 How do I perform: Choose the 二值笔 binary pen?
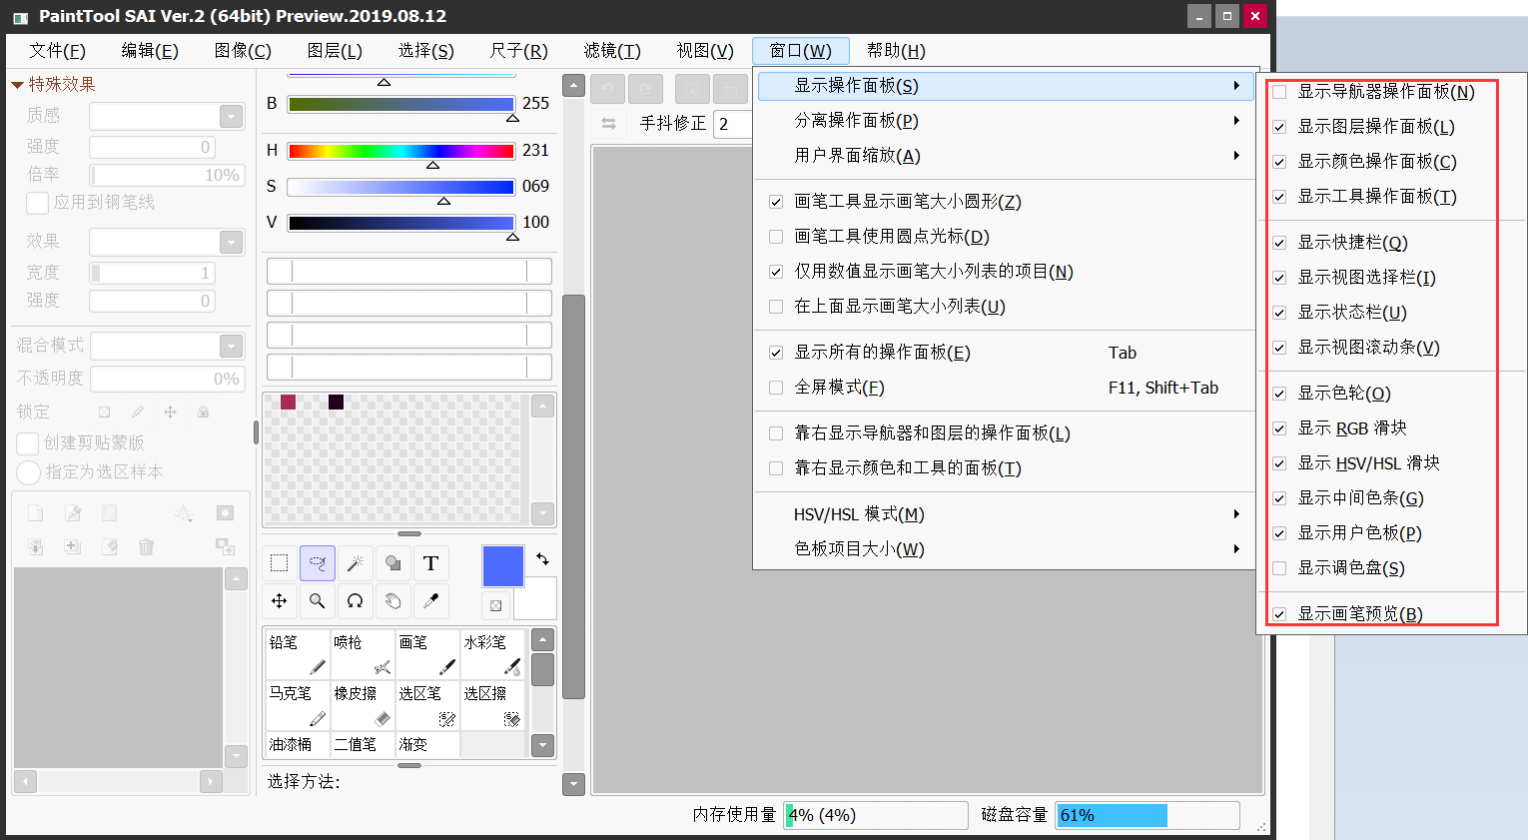pyautogui.click(x=362, y=744)
